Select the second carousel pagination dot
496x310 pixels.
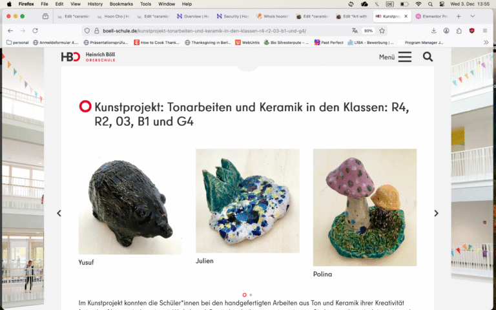[251, 294]
